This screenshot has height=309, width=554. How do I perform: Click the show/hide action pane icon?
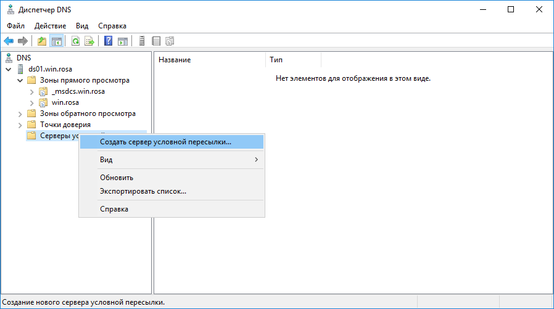tap(123, 41)
